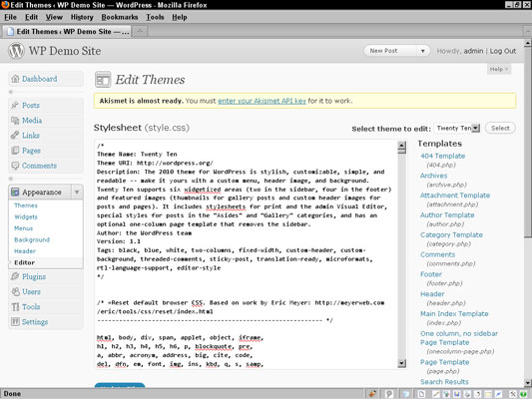Click the Links chain icon
Viewport: 532px width, 399px height.
point(15,136)
